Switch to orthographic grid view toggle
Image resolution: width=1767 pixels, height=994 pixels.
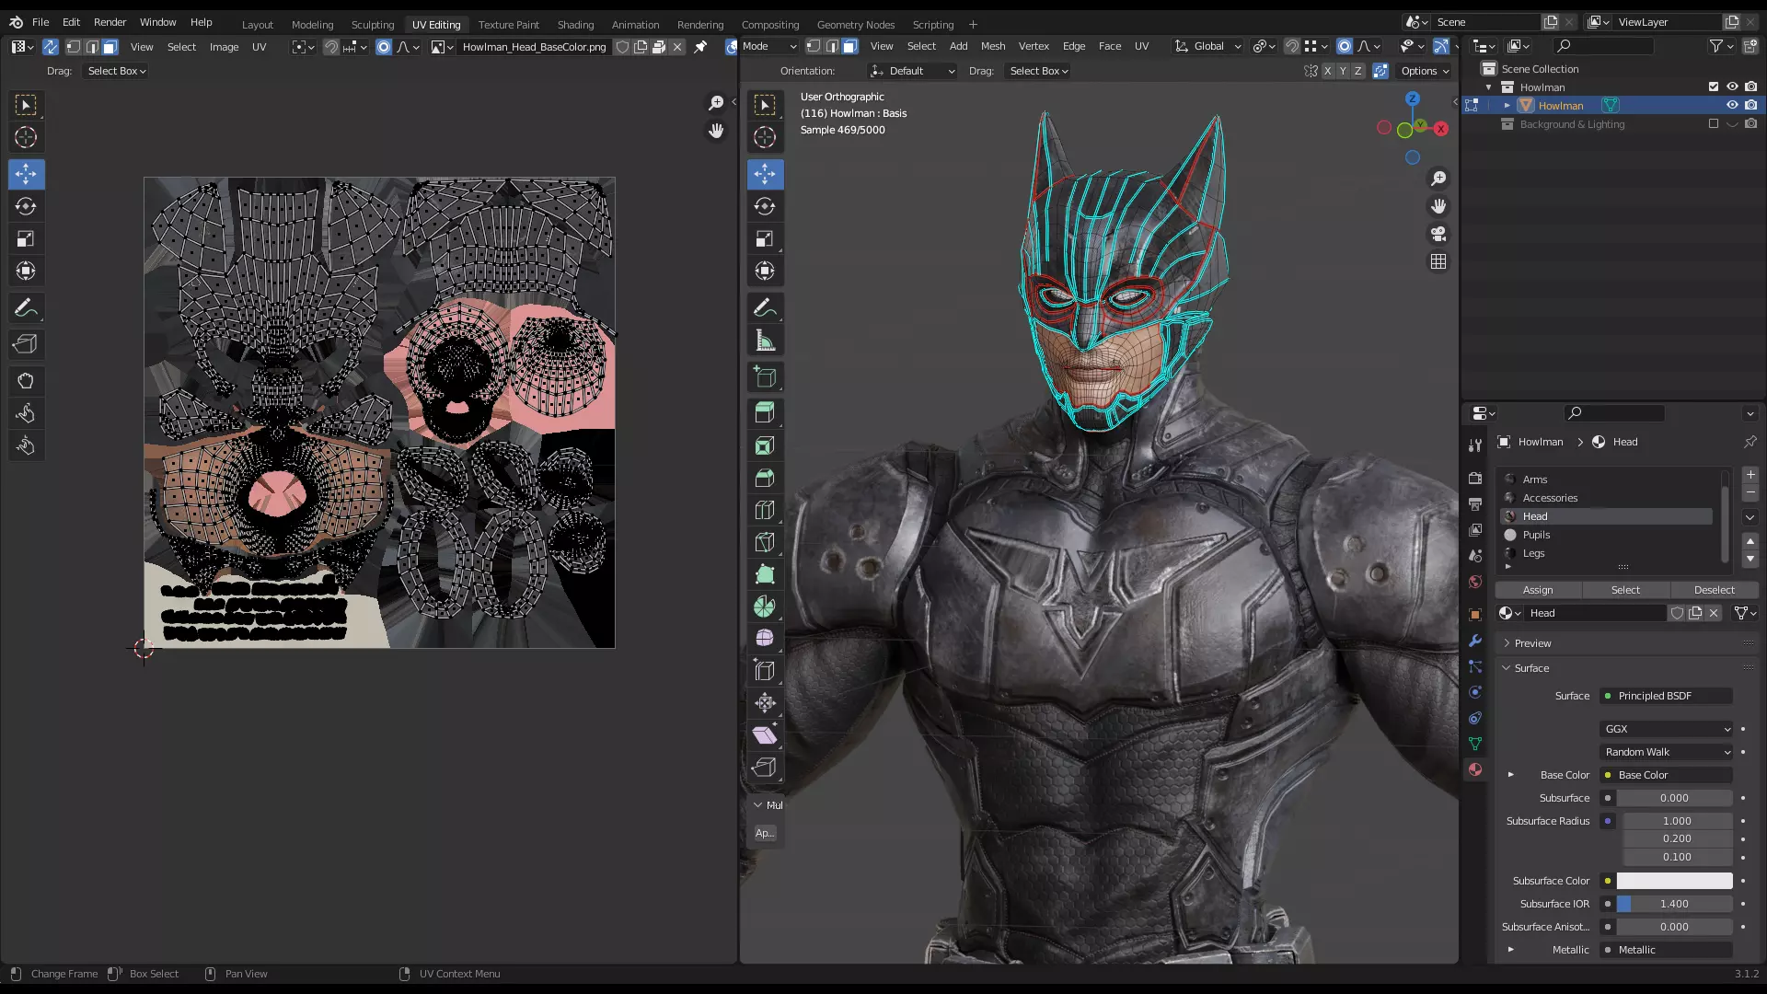1438,262
